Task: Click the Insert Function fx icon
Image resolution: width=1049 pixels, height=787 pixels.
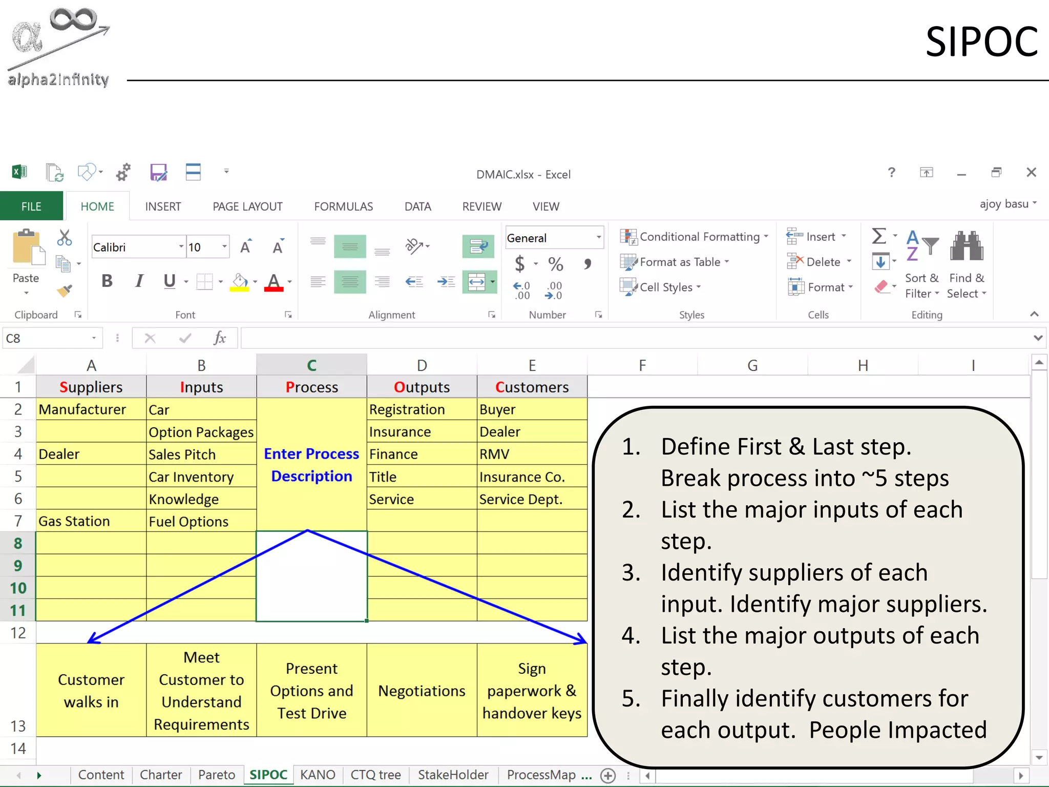Action: [x=220, y=338]
